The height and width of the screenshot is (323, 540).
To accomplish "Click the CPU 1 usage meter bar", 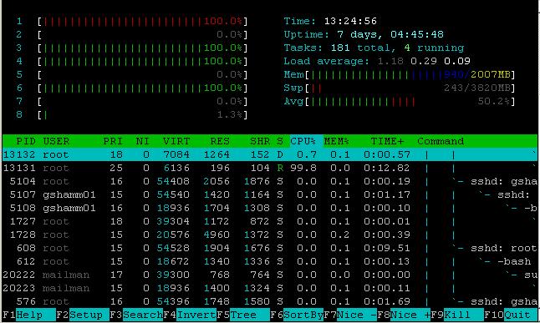I will point(143,22).
